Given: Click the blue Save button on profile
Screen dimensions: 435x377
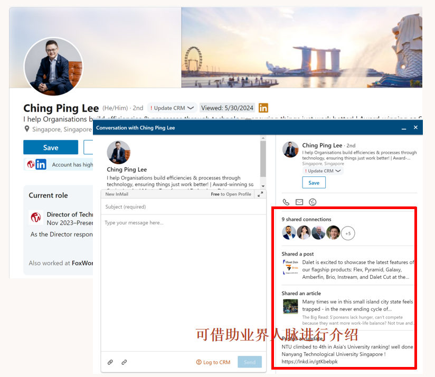Looking at the screenshot, I should tap(51, 147).
